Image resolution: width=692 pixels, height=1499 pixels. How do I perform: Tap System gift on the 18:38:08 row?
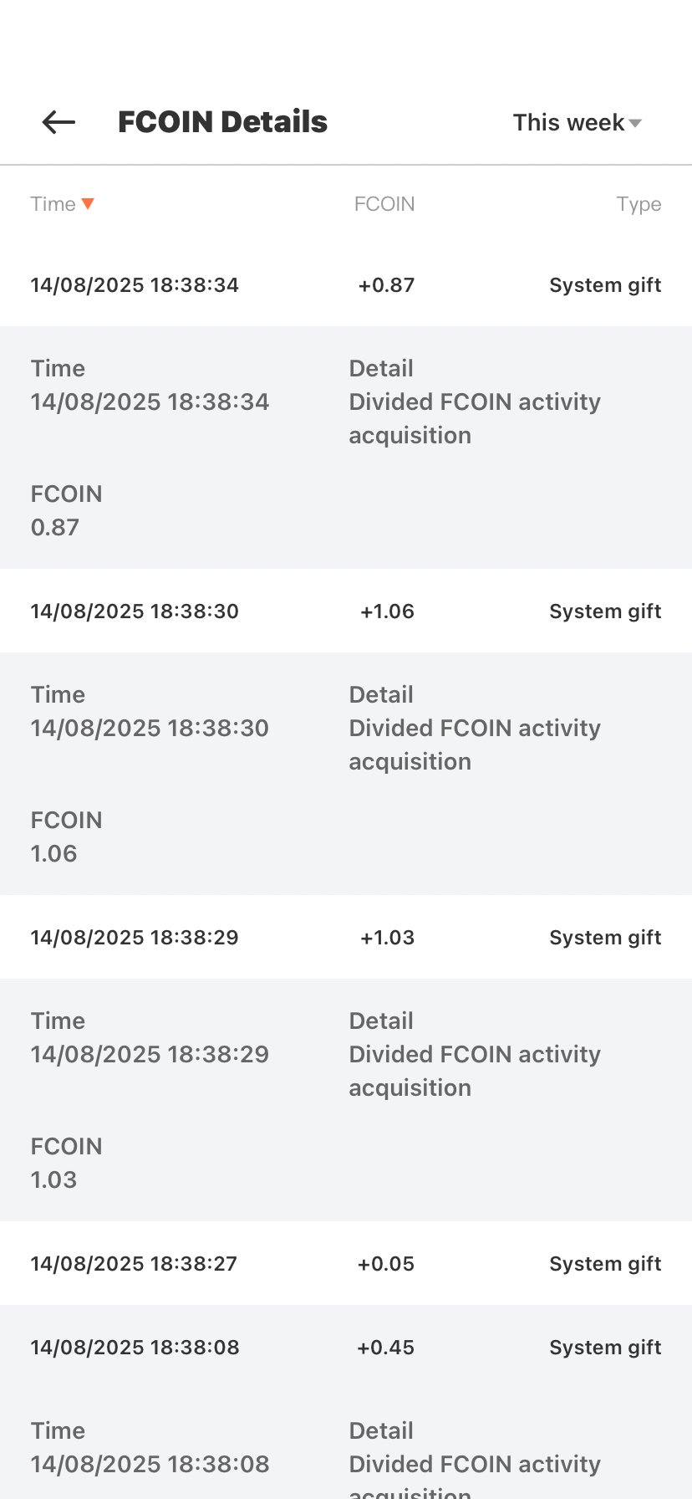coord(605,1347)
